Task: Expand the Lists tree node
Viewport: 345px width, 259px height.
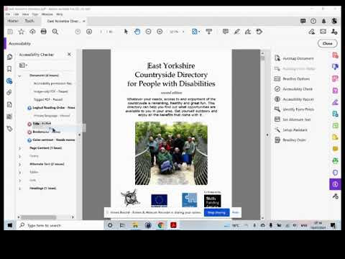Action: tap(19, 181)
